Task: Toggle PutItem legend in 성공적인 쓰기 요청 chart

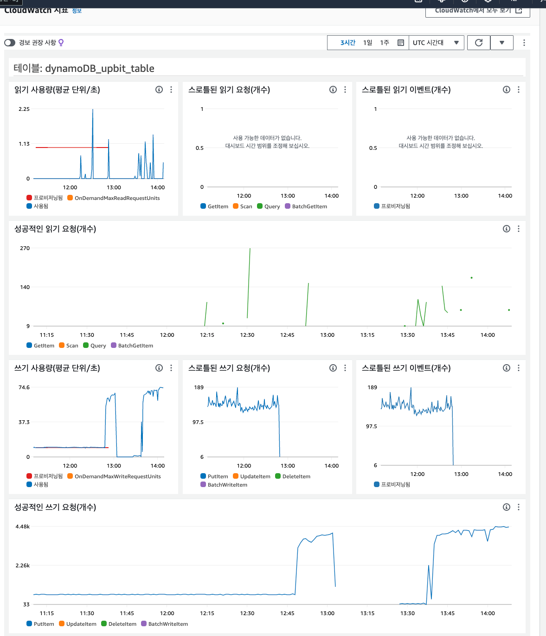Action: tap(40, 624)
